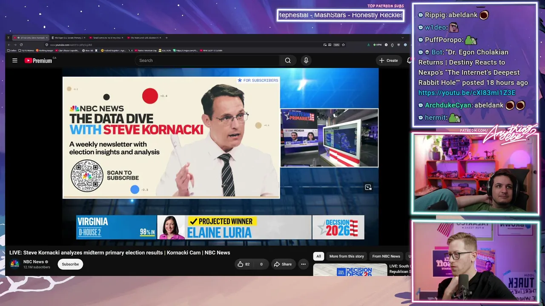The width and height of the screenshot is (545, 306).
Task: Toggle miniplayer icon on the video
Action: pos(368,187)
